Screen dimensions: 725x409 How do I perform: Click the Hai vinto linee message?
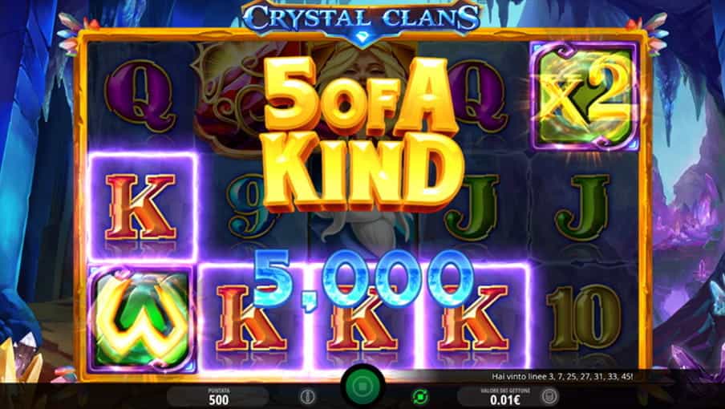click(x=562, y=377)
